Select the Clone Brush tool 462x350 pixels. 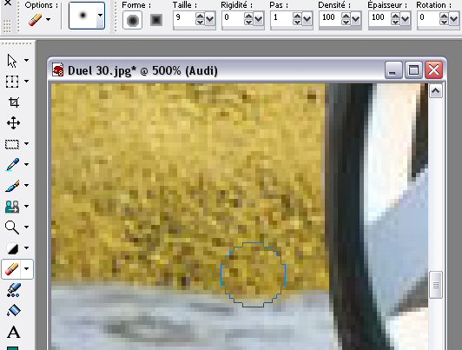tap(12, 206)
